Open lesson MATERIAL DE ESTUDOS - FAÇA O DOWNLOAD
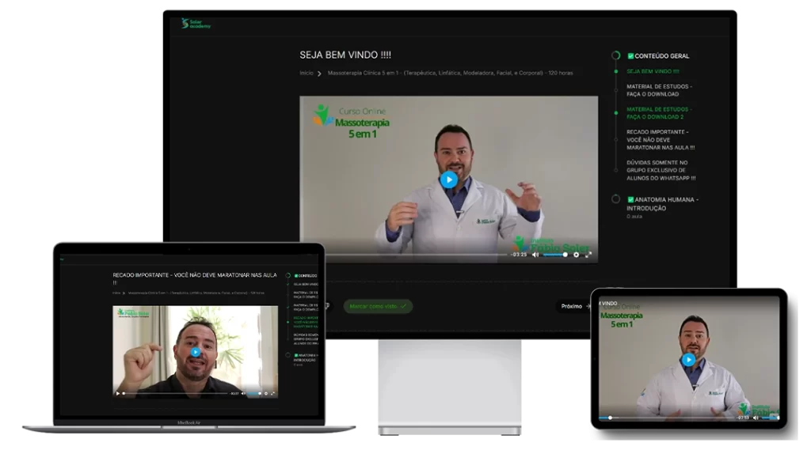811x450 pixels. coord(659,90)
